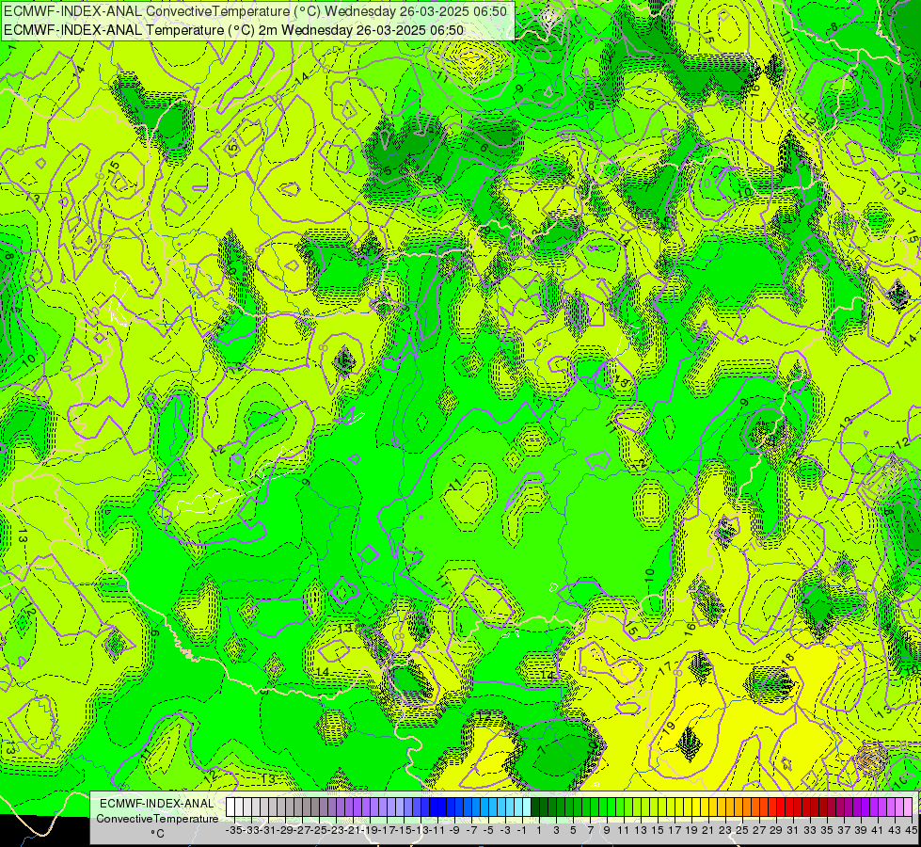Click legend scale value 35
This screenshot has height=847, width=921.
pyautogui.click(x=827, y=830)
